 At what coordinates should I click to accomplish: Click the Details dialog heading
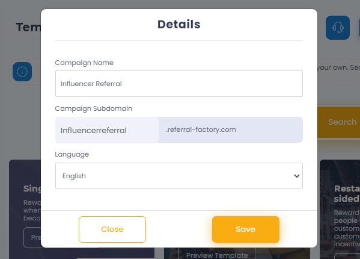click(x=179, y=24)
